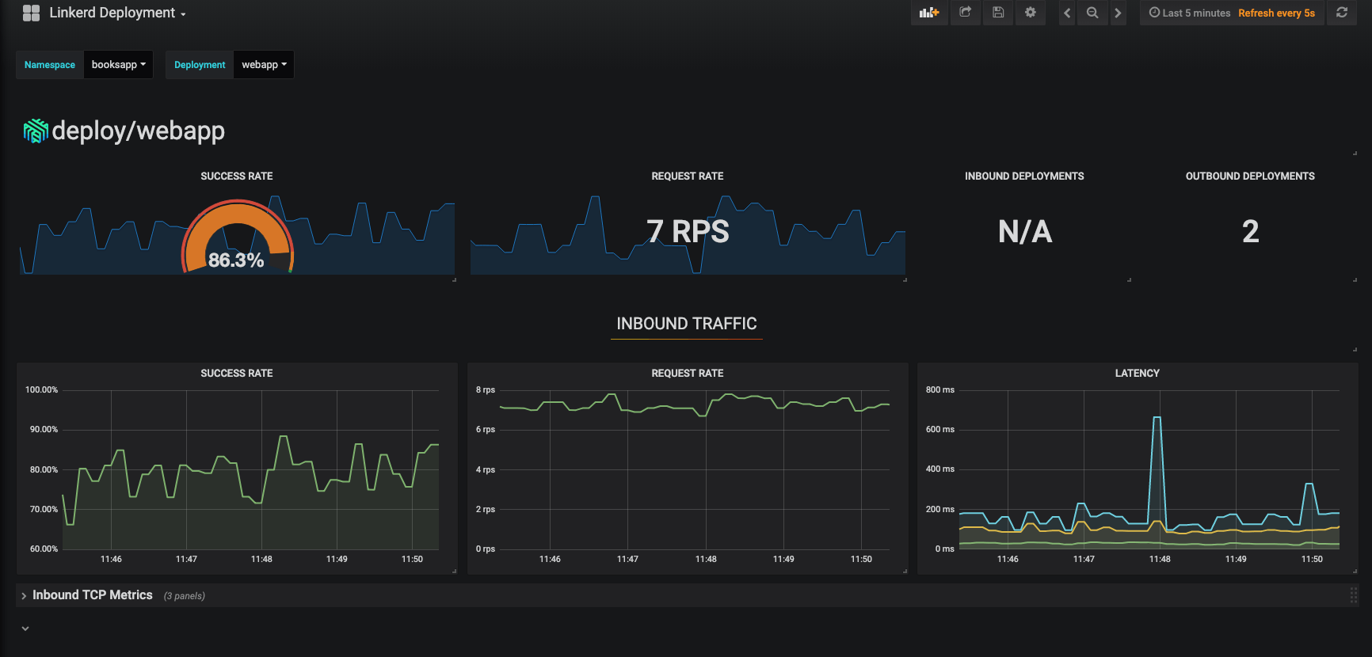Open the webapp deployment dropdown
Image resolution: width=1372 pixels, height=657 pixels.
point(264,65)
